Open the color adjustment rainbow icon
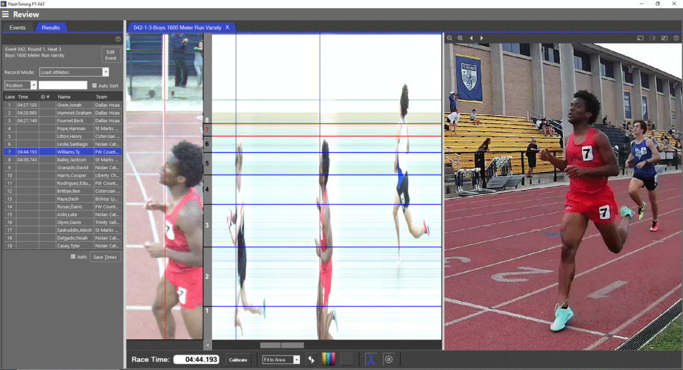Viewport: 683px width, 370px height. [328, 359]
